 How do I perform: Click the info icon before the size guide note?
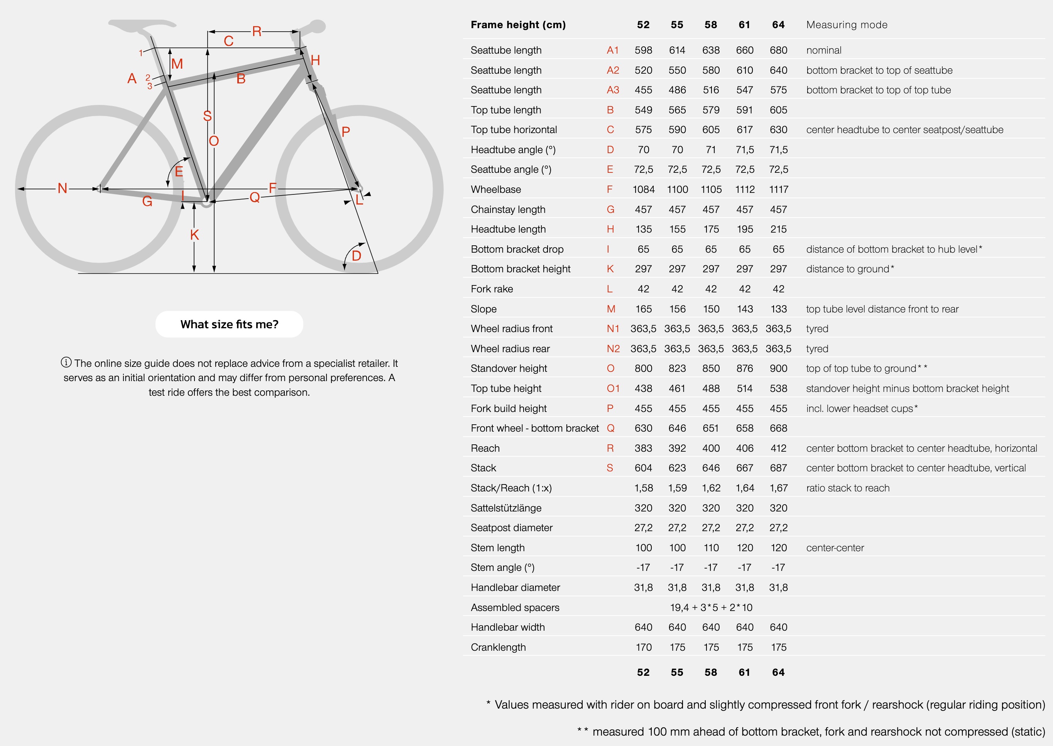point(66,363)
